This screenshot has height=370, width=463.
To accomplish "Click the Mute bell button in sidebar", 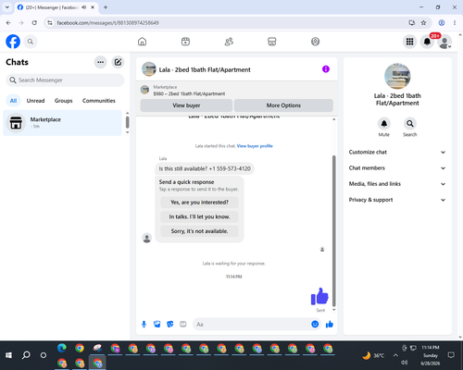I will 384,124.
